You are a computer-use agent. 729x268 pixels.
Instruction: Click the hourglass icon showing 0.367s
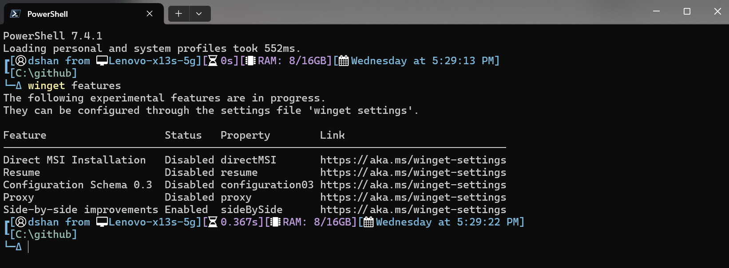(x=213, y=222)
